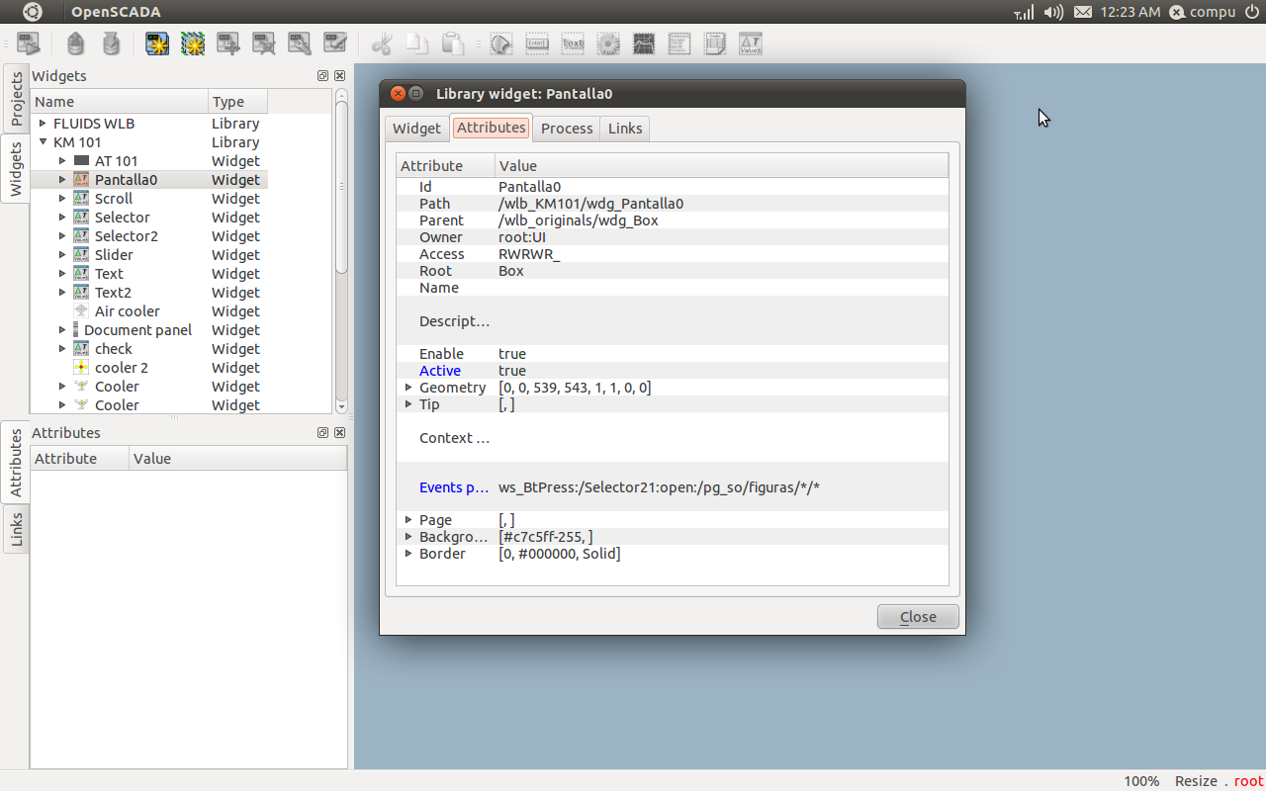Click the Run project execution toolbar icon
The height and width of the screenshot is (791, 1266).
pyautogui.click(x=29, y=44)
